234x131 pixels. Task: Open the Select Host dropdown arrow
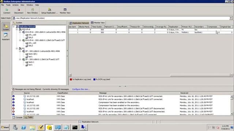231,18
